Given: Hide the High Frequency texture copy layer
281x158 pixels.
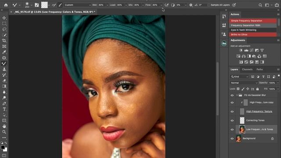Looking at the screenshot, I should coord(232,103).
